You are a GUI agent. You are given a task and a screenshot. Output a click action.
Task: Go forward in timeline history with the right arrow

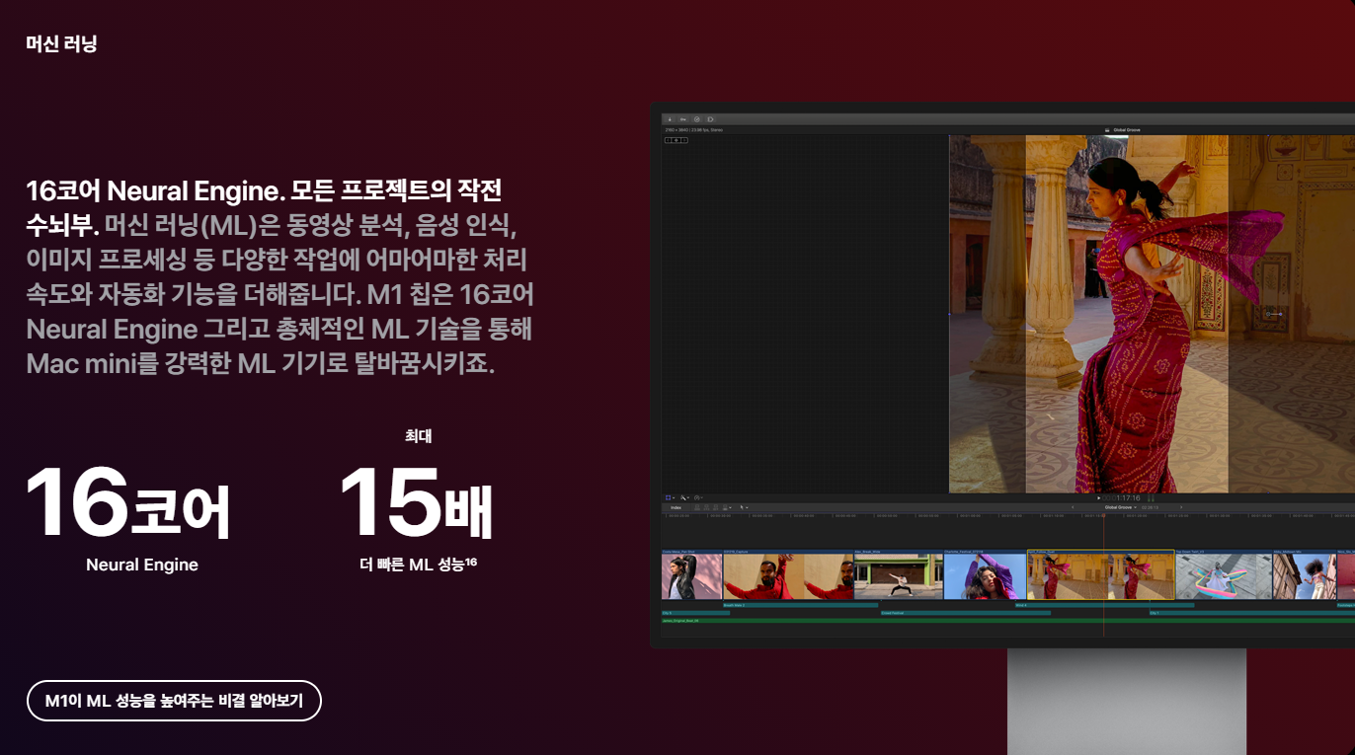1181,507
